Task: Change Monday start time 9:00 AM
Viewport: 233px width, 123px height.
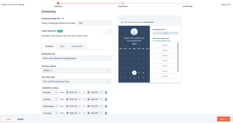Action: coord(74,92)
